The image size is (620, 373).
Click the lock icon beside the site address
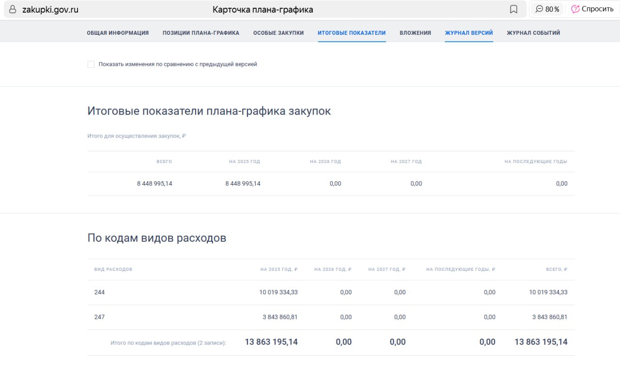coord(13,10)
